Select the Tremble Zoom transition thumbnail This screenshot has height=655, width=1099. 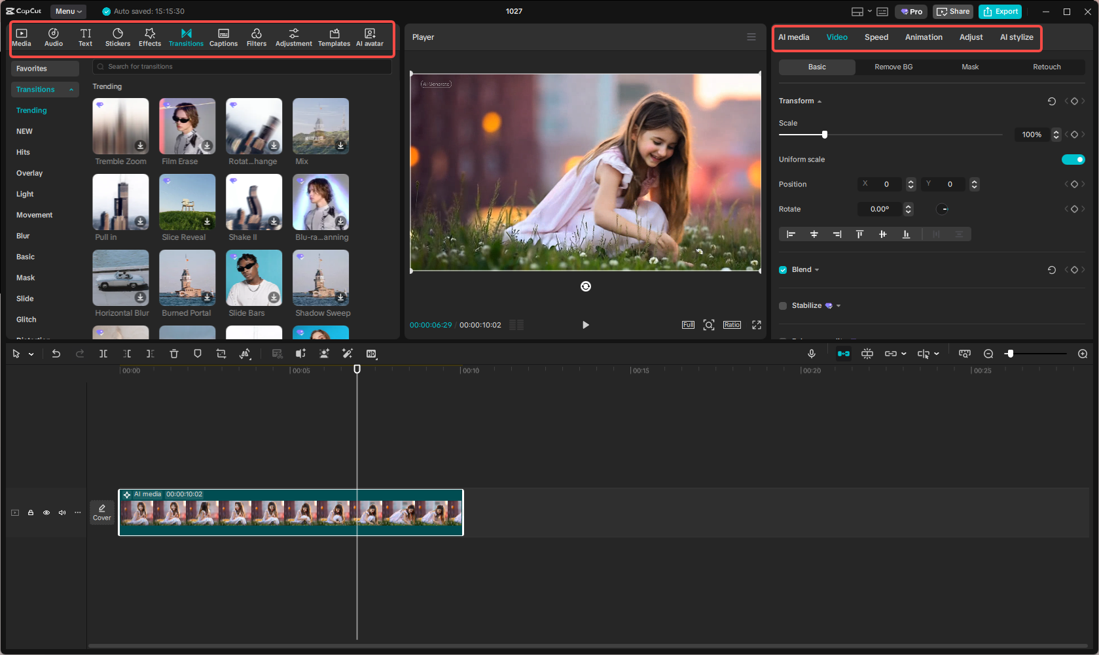120,126
